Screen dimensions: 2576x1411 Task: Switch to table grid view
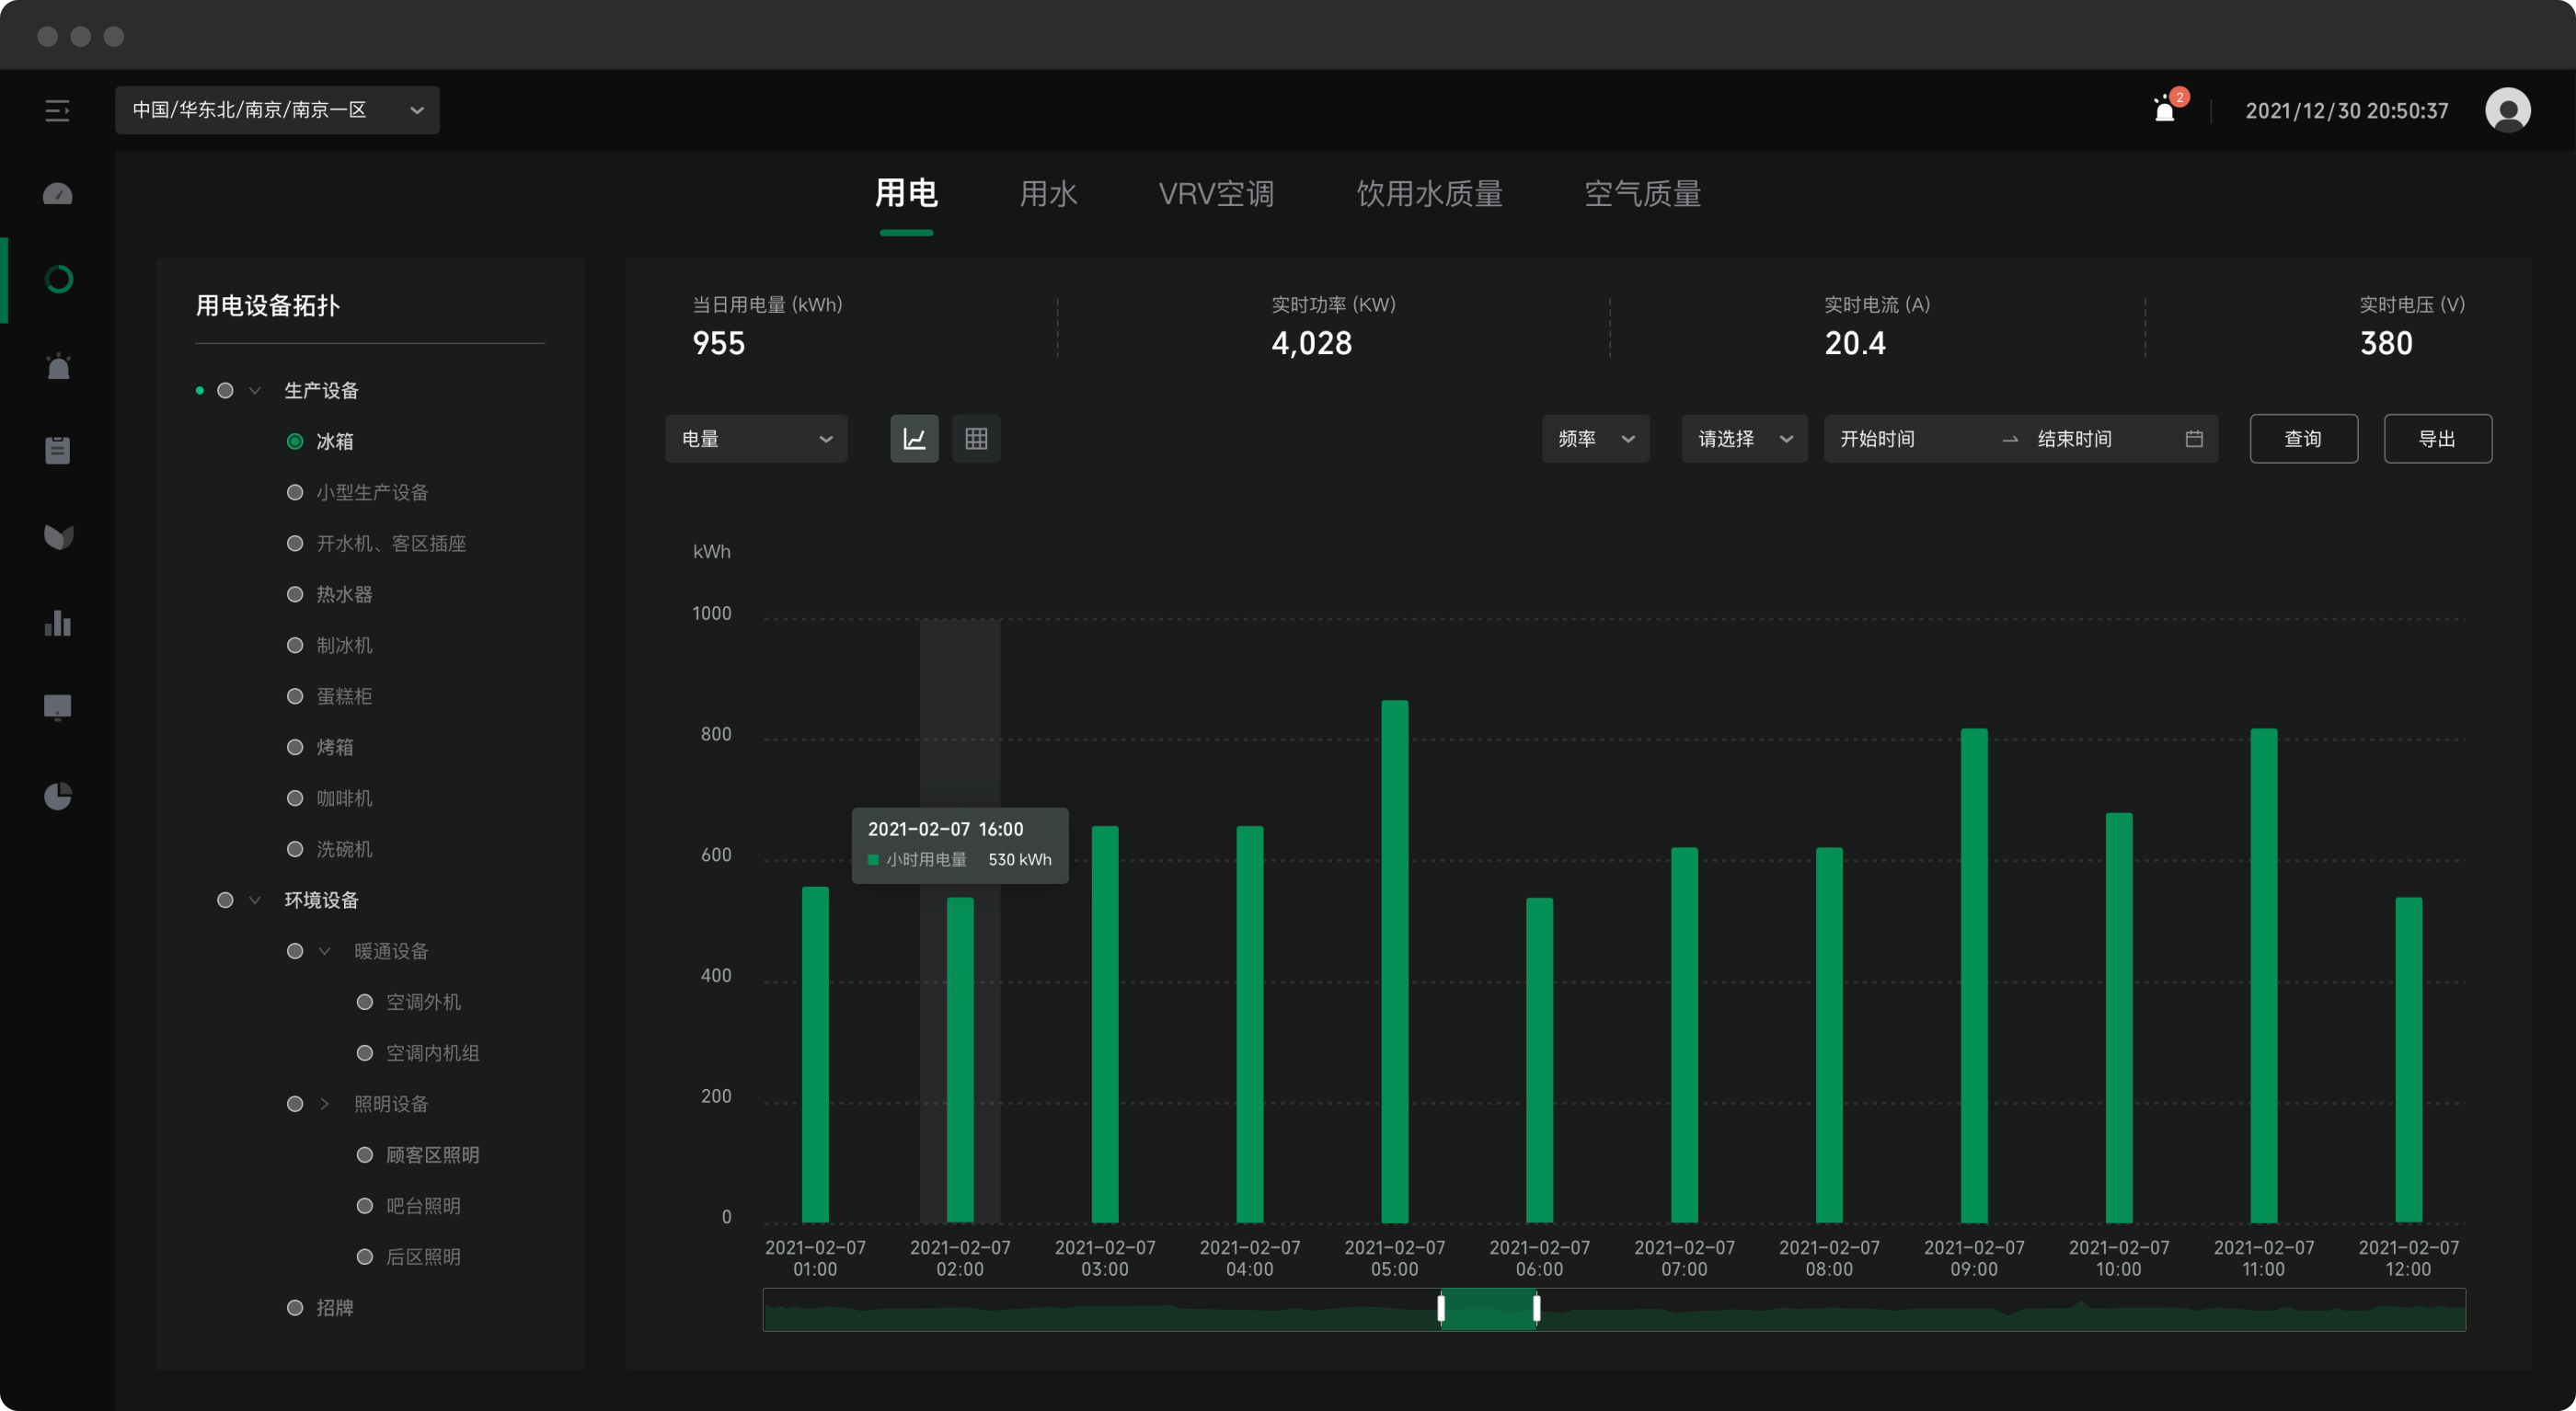pos(976,439)
